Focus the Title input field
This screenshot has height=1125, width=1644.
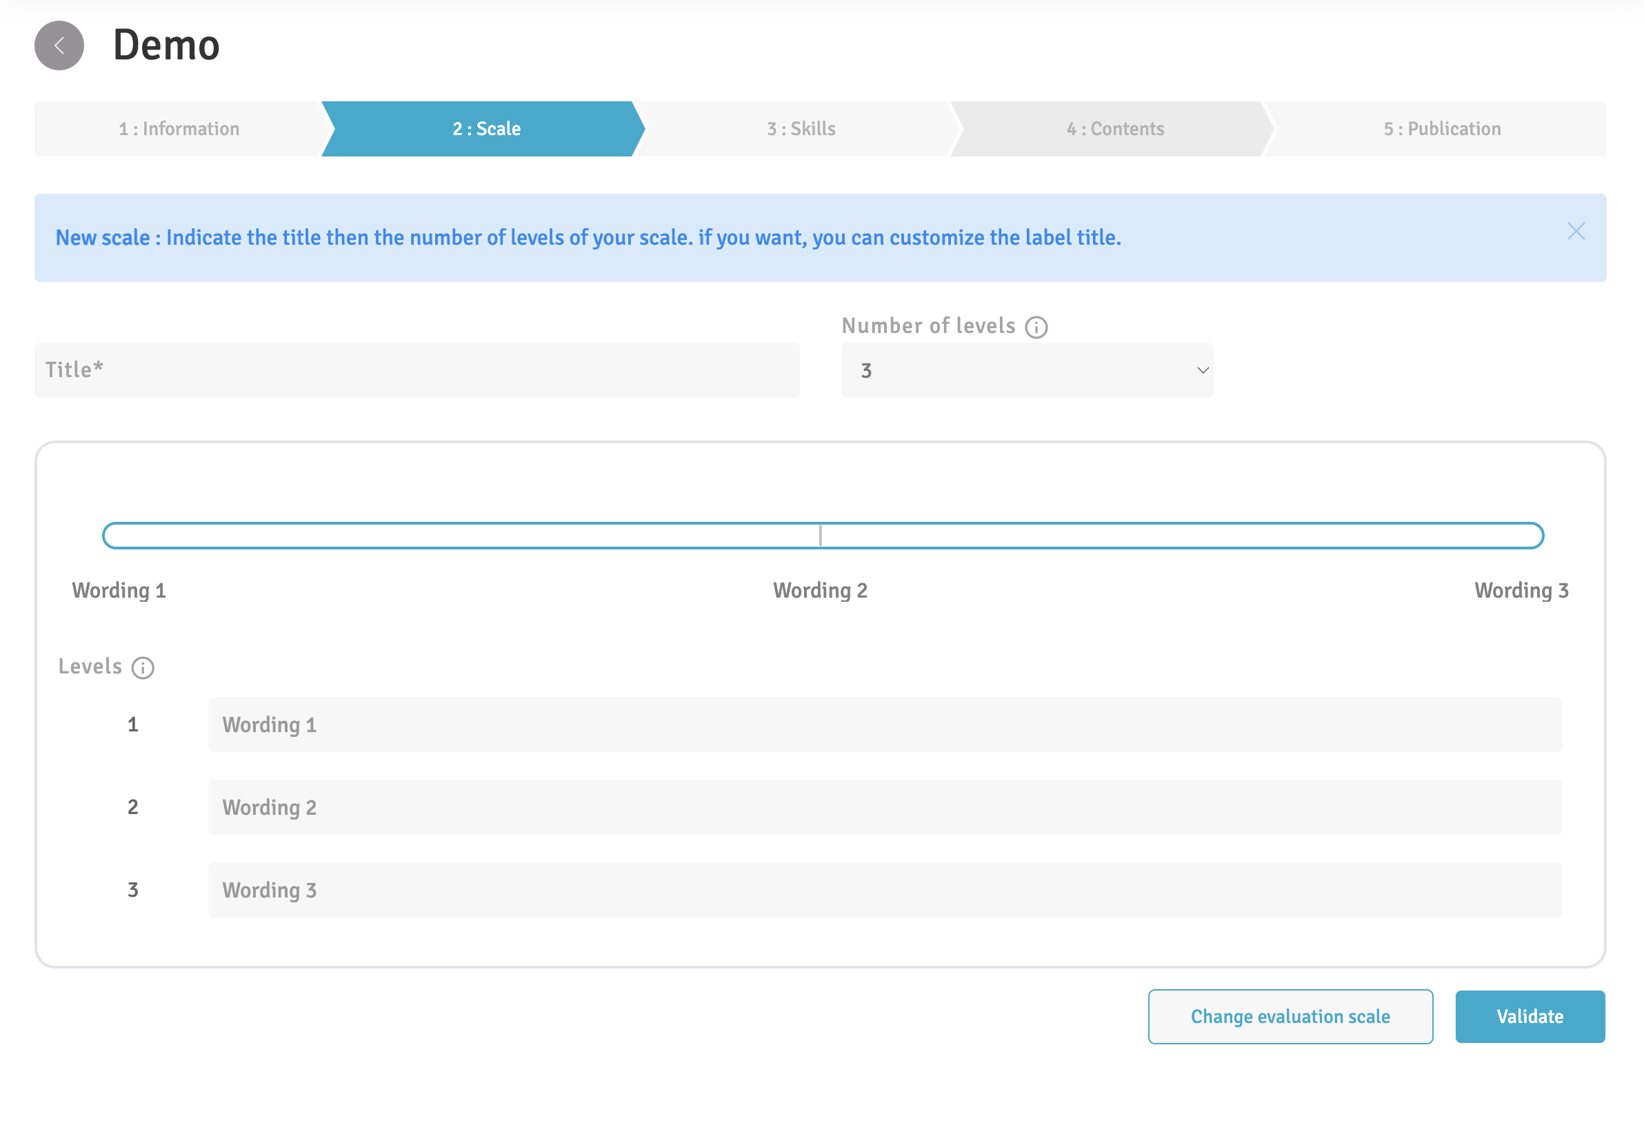[x=417, y=371]
